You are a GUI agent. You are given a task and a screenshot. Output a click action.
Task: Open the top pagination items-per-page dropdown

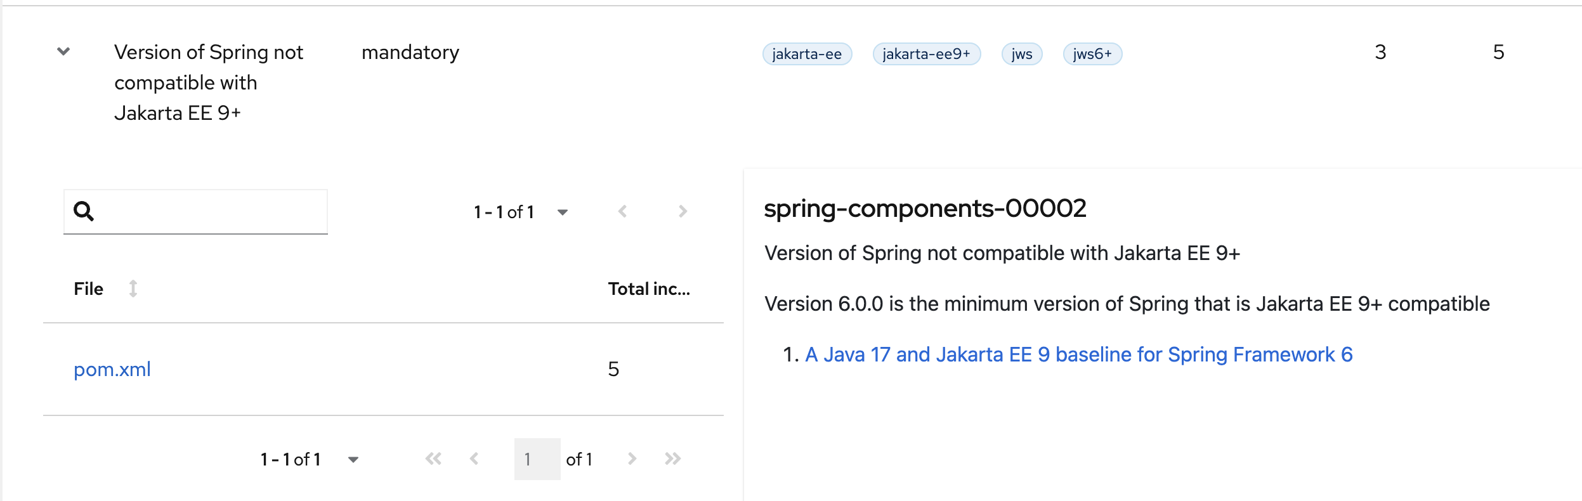click(x=562, y=212)
